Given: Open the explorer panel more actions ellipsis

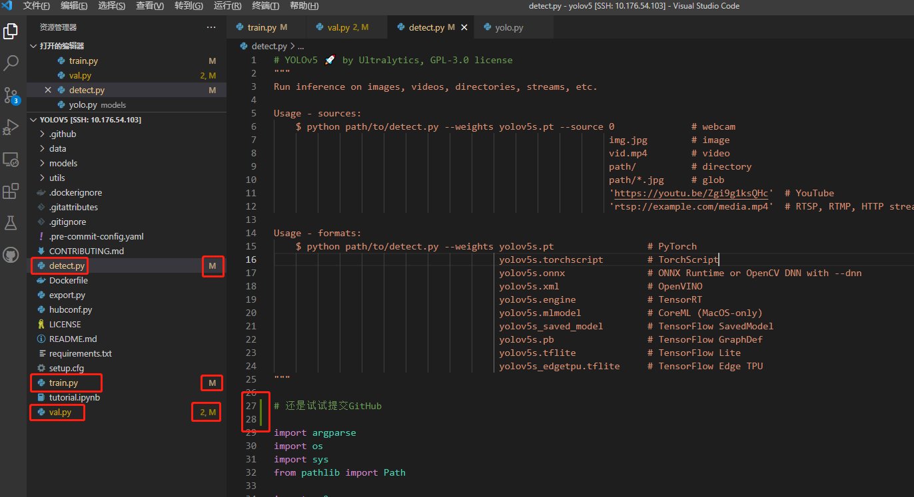Looking at the screenshot, I should (211, 27).
